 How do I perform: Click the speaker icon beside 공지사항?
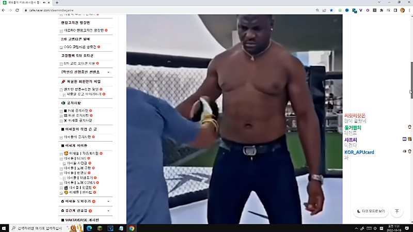pos(63,103)
